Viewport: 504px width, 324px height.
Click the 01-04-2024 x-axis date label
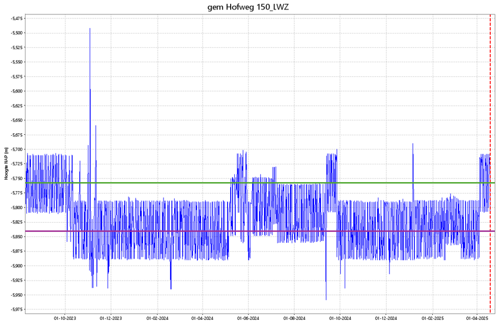click(202, 318)
